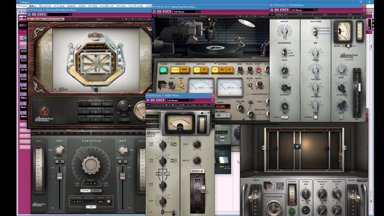
Task: Toggle the EQ Bypass button in TG12345
Action: tap(316, 117)
